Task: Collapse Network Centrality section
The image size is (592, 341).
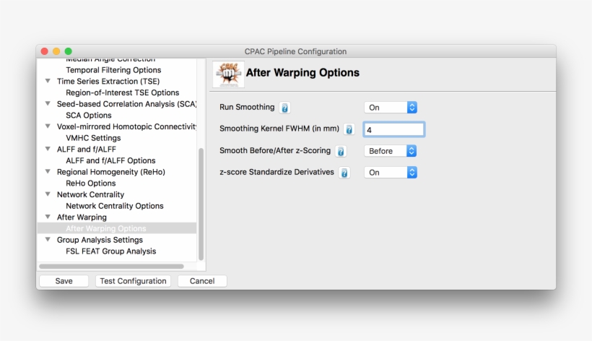Action: pos(48,194)
